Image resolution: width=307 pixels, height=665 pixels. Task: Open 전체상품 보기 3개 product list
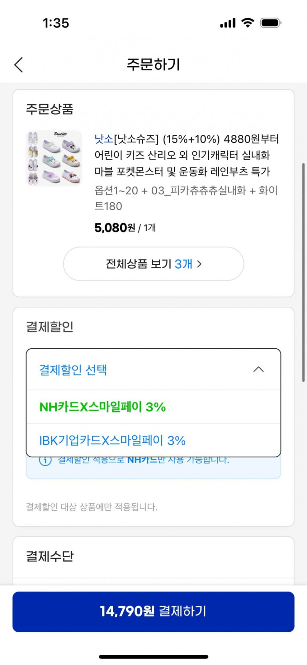coord(153,264)
